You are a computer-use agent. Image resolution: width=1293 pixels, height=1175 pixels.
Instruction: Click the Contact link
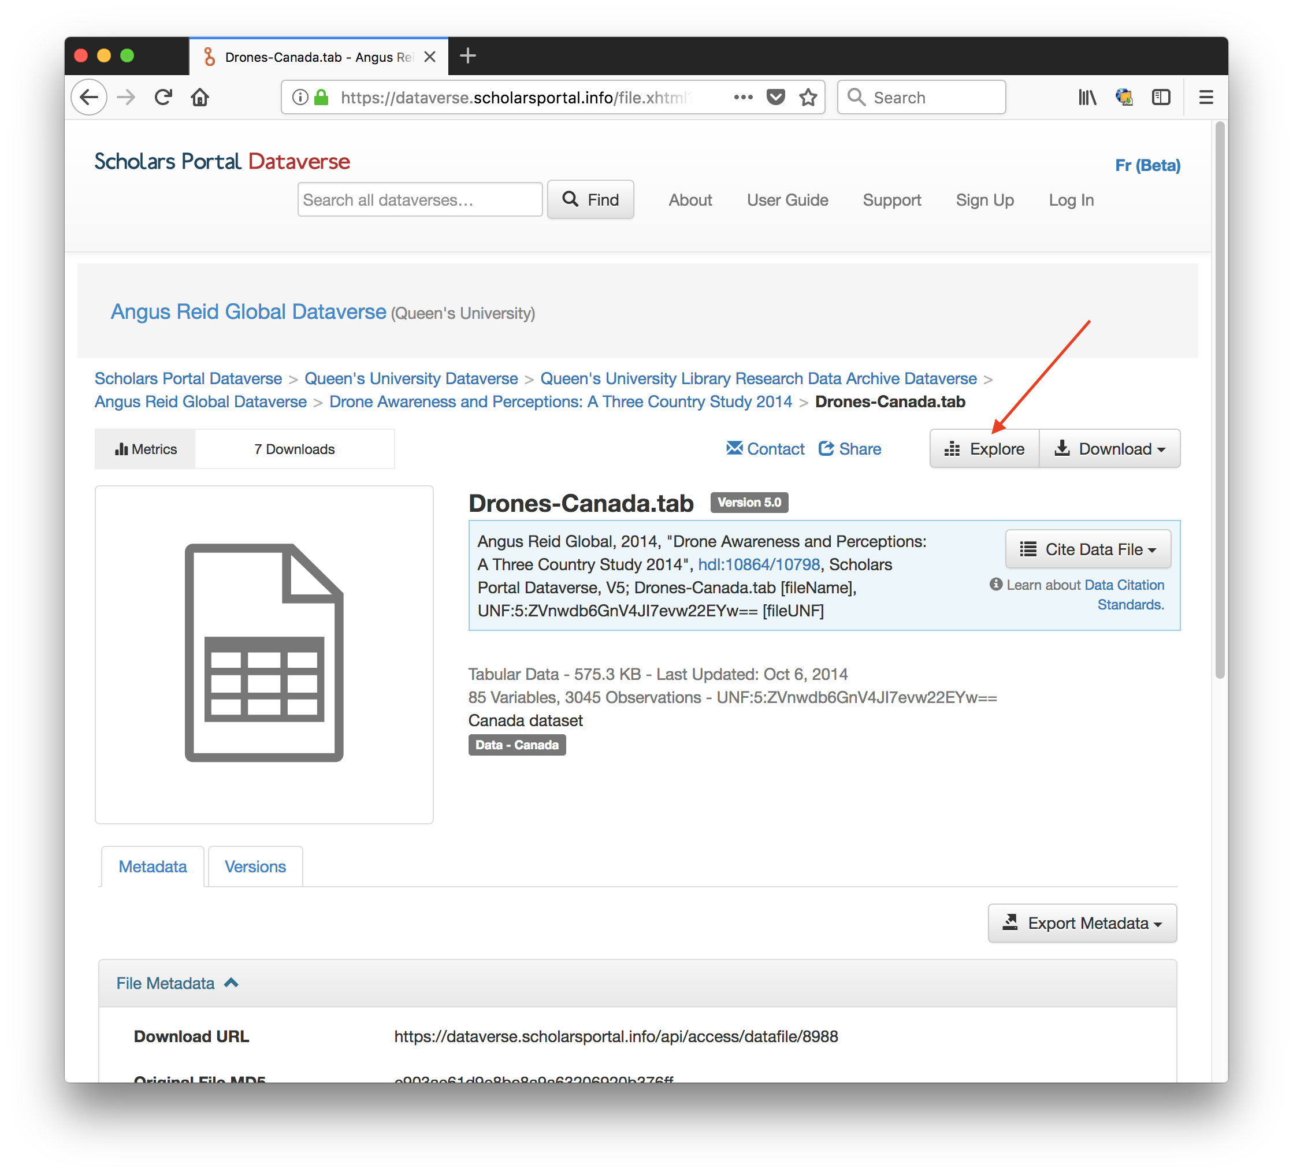coord(775,449)
